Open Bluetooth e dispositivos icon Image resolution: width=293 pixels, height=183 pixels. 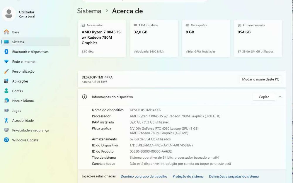click(x=6, y=52)
